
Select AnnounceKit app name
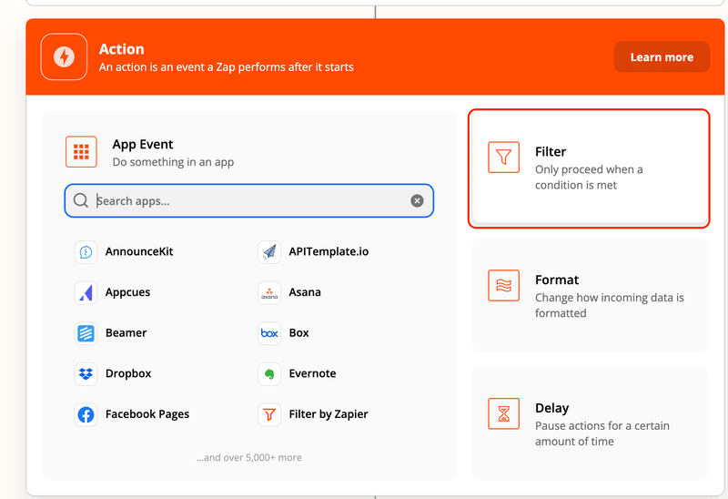[139, 251]
